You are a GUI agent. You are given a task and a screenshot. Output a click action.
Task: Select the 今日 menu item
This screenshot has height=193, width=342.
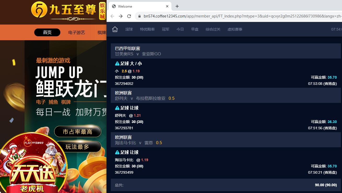[180, 29]
